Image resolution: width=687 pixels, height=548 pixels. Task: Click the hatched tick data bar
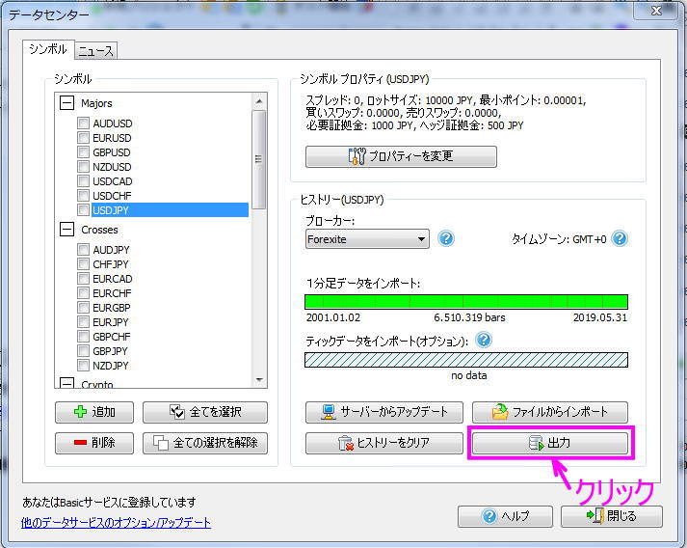pos(466,360)
